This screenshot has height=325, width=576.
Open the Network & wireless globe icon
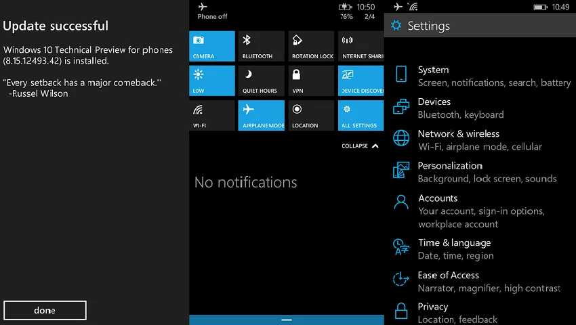(401, 138)
